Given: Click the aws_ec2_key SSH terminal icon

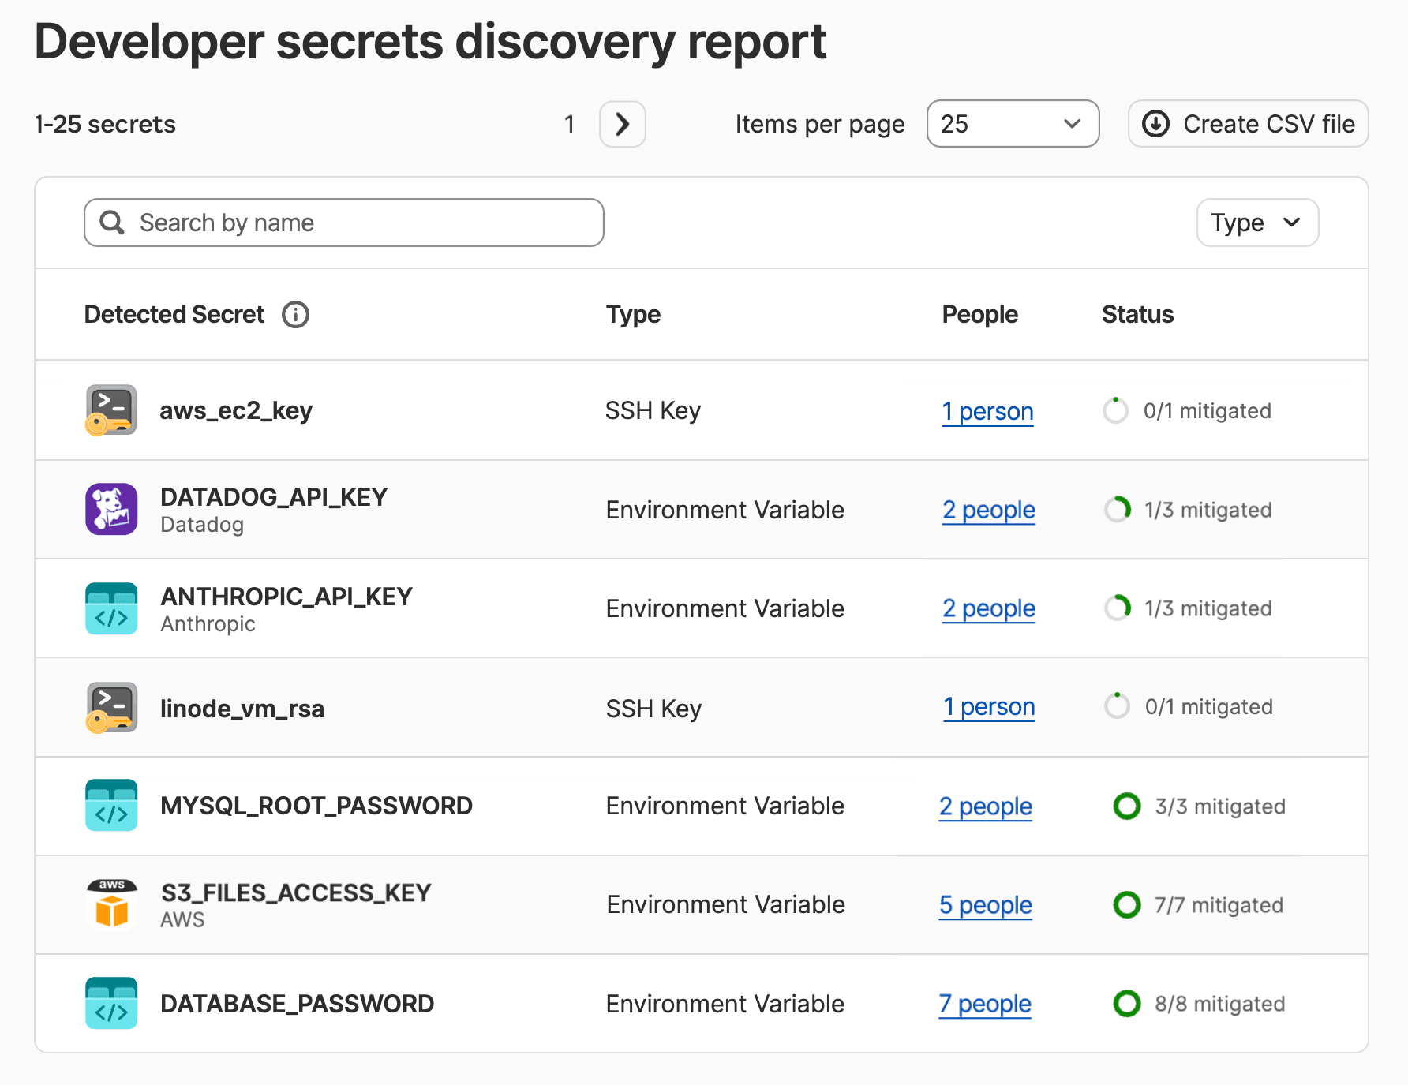Looking at the screenshot, I should (x=110, y=410).
